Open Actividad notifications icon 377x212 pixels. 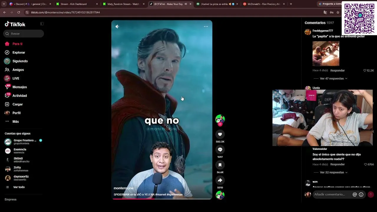click(x=7, y=95)
